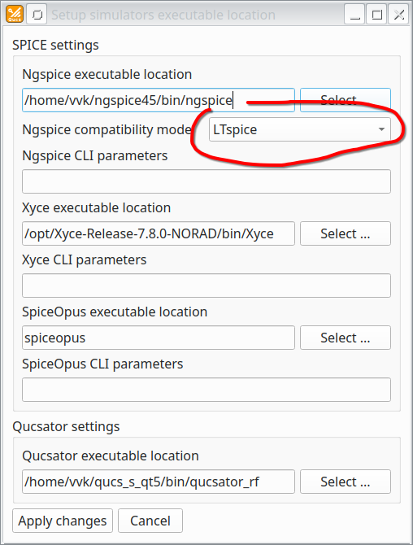Click the 'Ngspice compatibility mode' label
413x545 pixels.
tap(107, 129)
